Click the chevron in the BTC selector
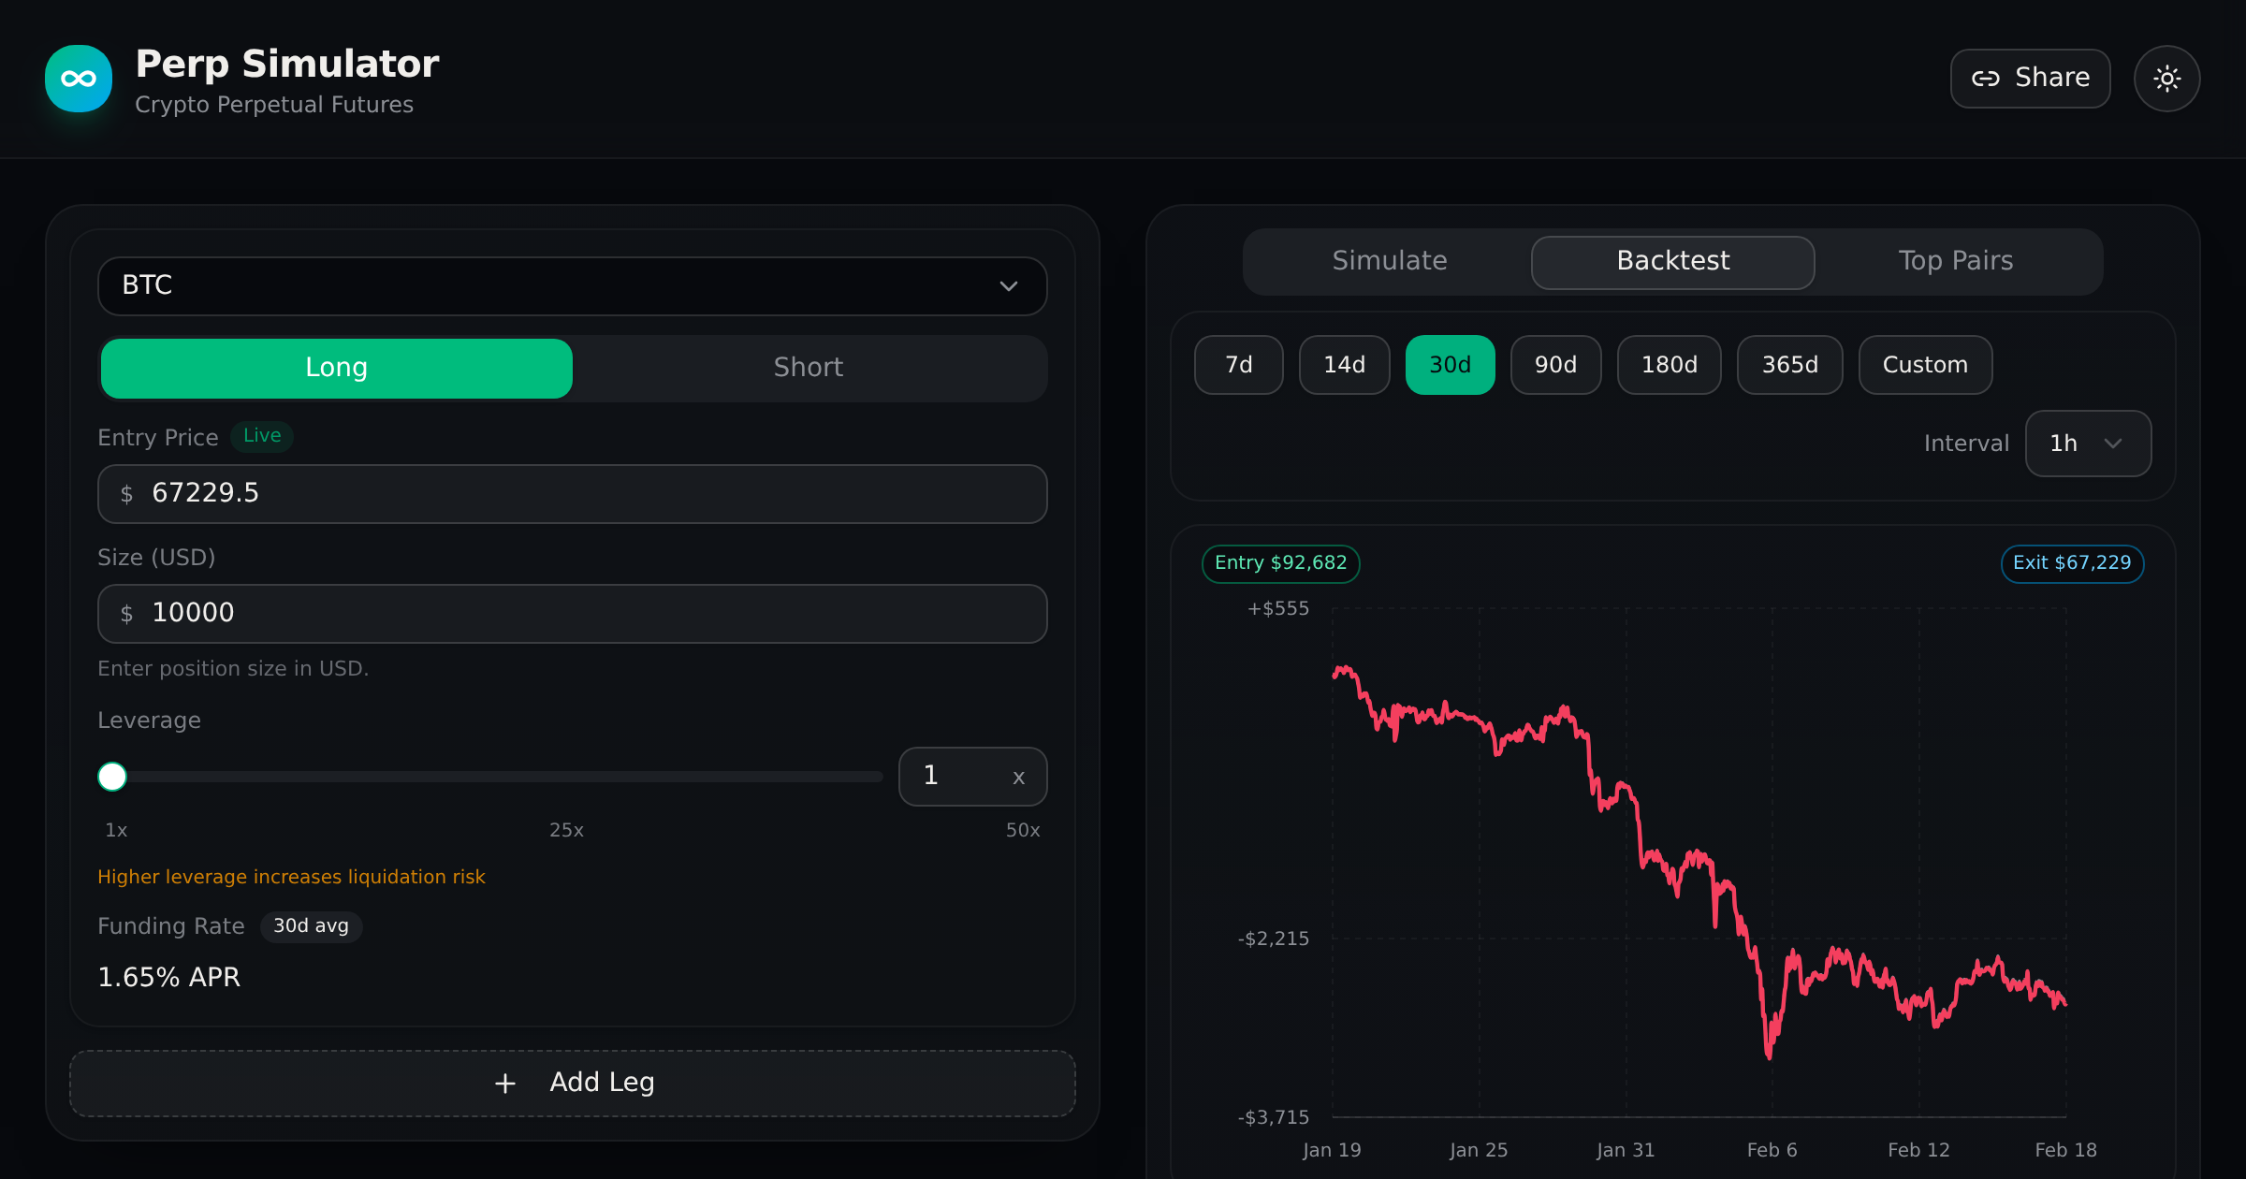This screenshot has height=1179, width=2246. tap(1008, 286)
